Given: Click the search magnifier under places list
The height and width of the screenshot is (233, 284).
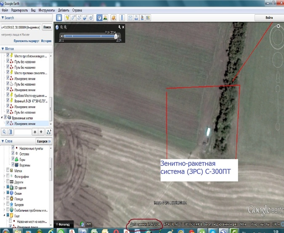Looking at the screenshot, I should pos(4,132).
